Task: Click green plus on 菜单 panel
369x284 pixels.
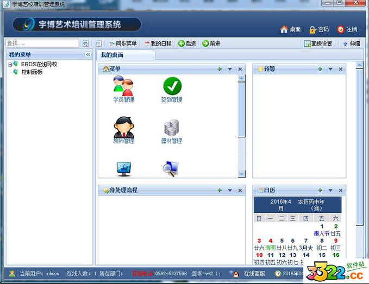Action: point(220,69)
